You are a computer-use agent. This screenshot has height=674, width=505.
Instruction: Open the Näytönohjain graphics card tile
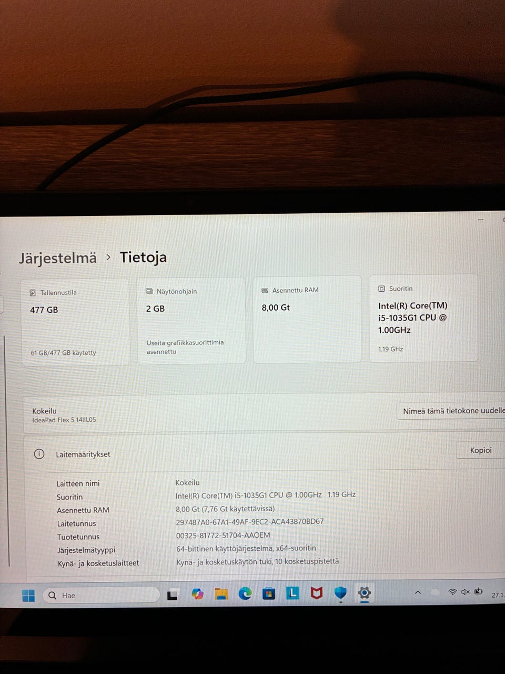pos(191,321)
